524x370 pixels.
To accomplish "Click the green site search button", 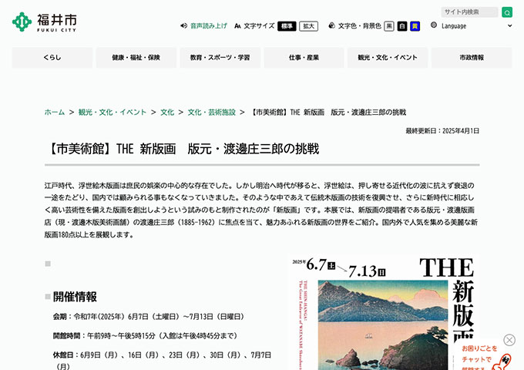I will click(506, 12).
